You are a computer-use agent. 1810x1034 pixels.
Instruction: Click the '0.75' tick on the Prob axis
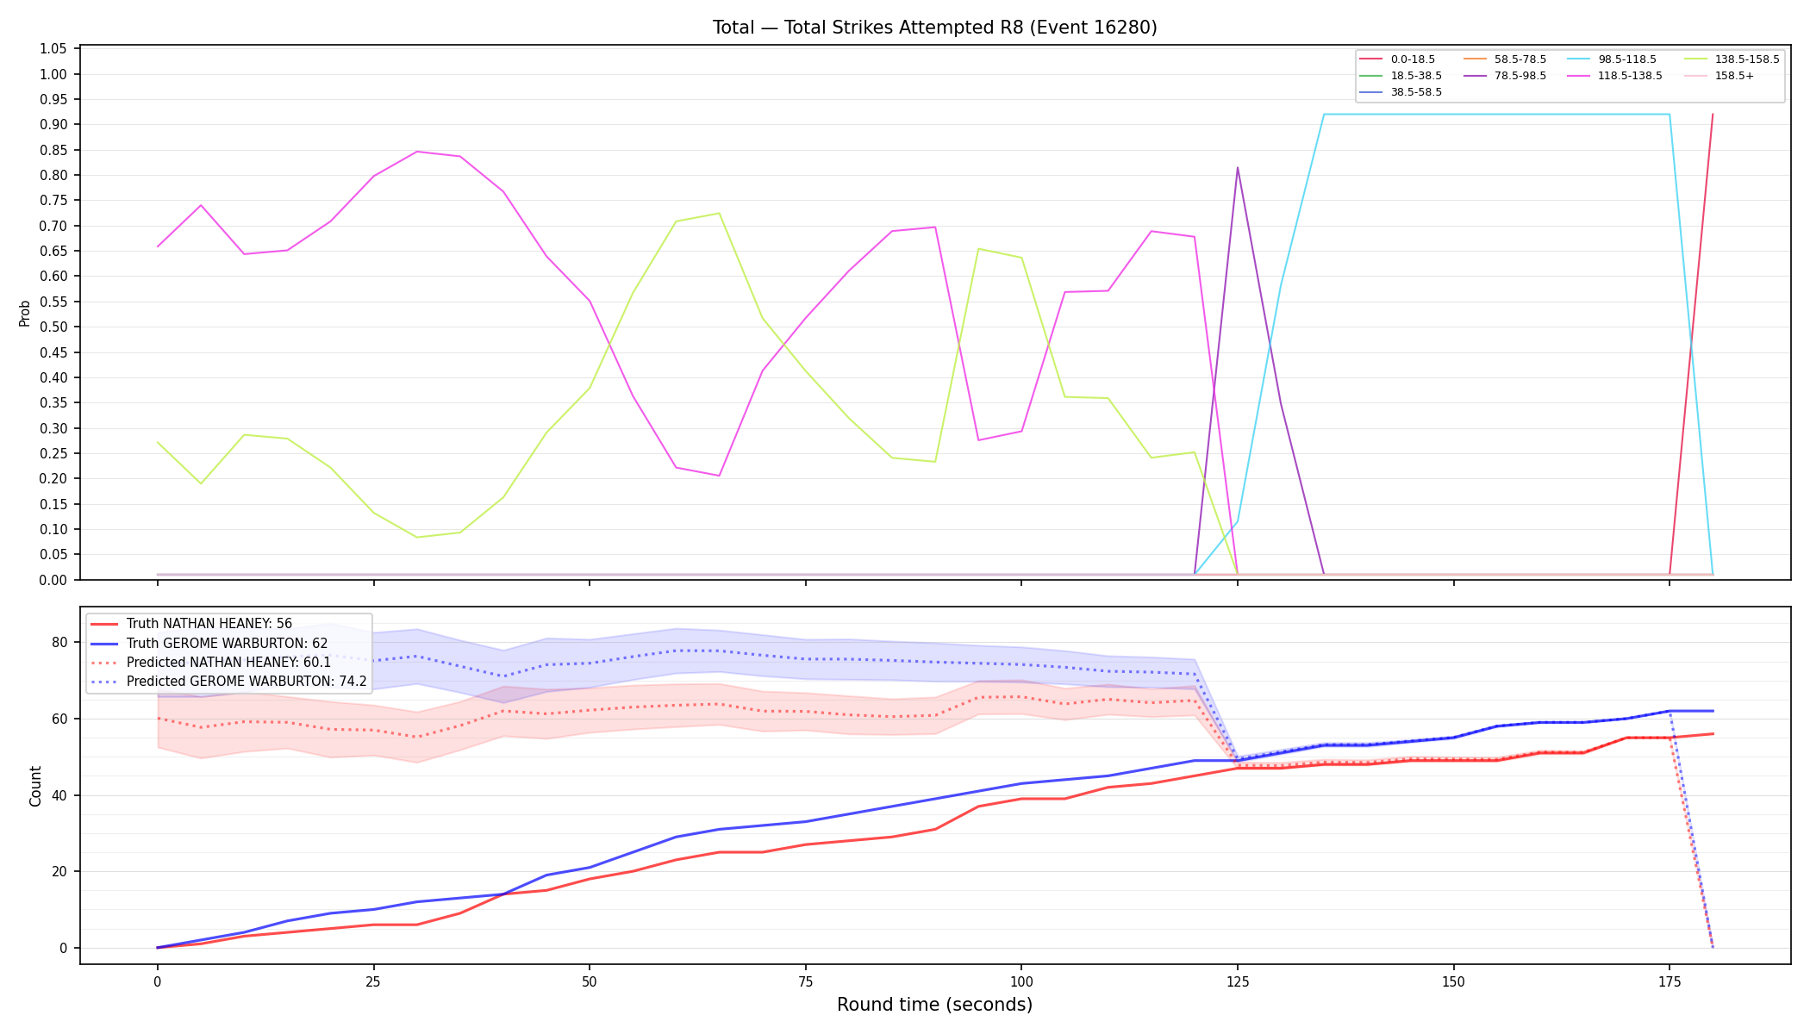(53, 201)
